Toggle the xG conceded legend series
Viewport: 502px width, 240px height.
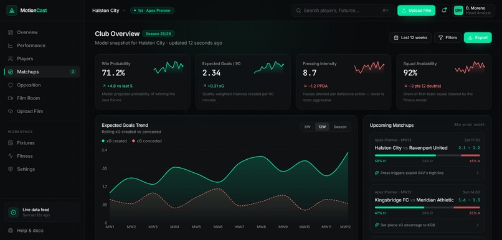pyautogui.click(x=146, y=141)
